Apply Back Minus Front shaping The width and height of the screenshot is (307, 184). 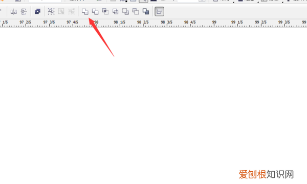click(x=136, y=12)
